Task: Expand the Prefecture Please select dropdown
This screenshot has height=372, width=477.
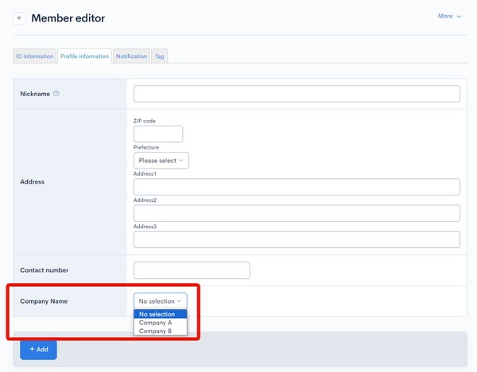Action: tap(161, 161)
